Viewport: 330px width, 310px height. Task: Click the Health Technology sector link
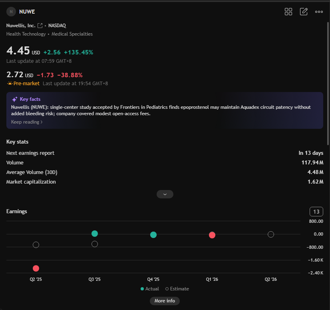[26, 34]
